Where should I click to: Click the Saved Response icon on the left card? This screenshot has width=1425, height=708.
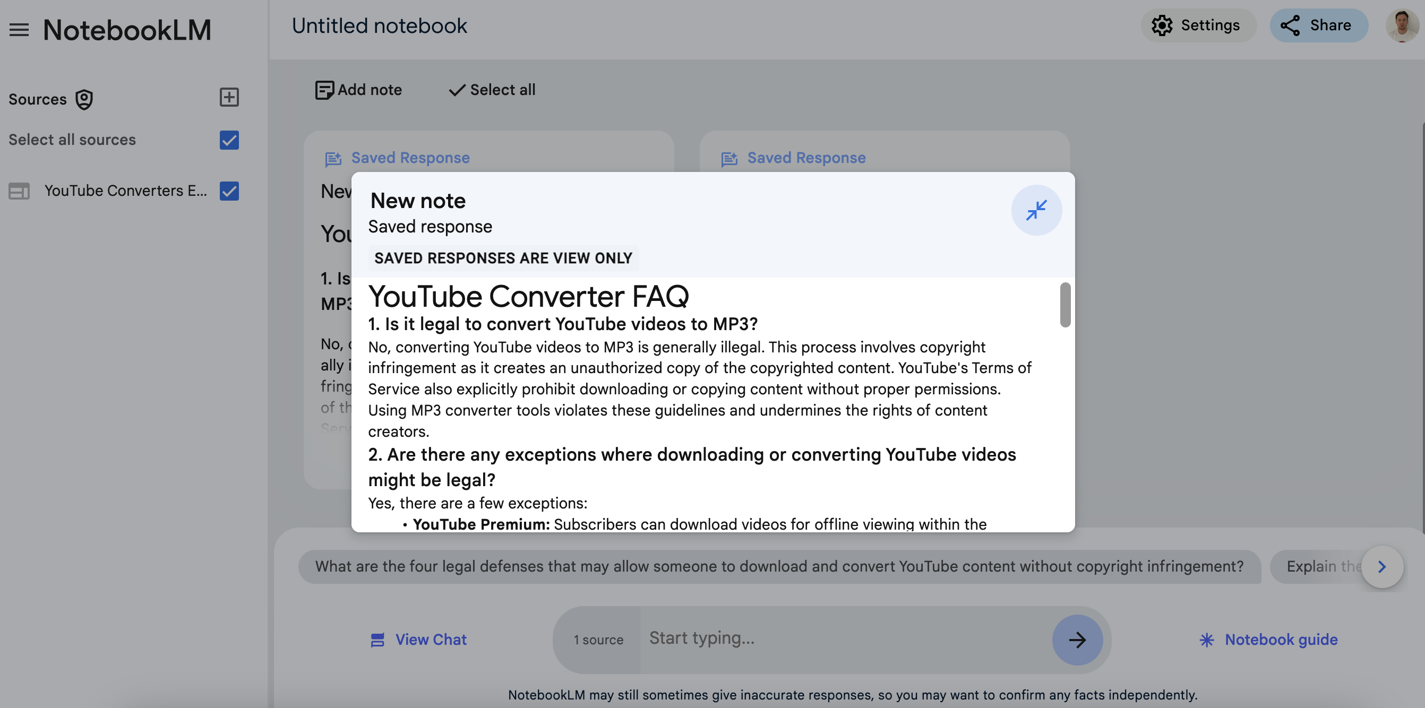[332, 159]
